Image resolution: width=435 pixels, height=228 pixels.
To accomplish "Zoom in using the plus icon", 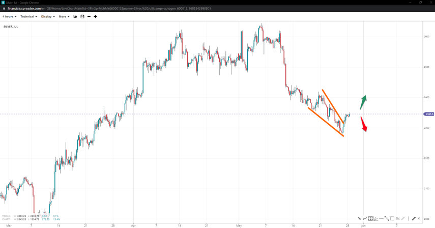I will click(x=95, y=17).
